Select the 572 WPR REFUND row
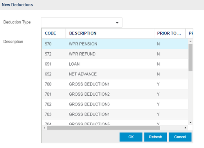Image resolution: width=204 pixels, height=148 pixels. (x=115, y=54)
